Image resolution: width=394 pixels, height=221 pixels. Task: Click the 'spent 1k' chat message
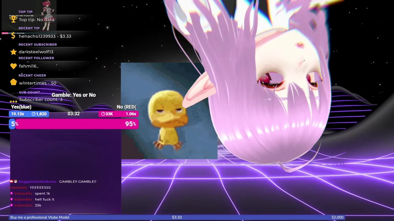point(42,193)
